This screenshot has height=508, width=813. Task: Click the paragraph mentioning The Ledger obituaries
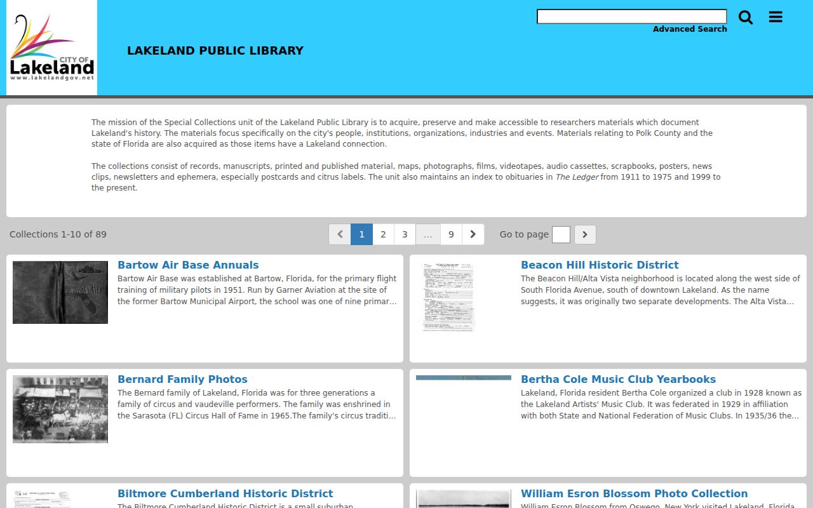(406, 177)
